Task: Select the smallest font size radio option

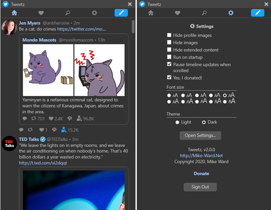Action: pos(169,95)
